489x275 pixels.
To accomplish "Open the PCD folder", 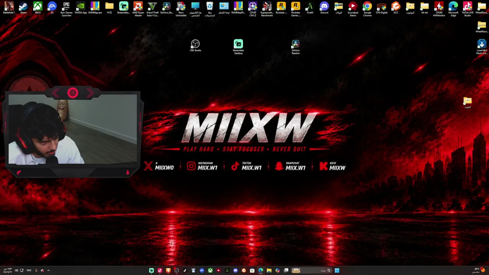I will (109, 8).
